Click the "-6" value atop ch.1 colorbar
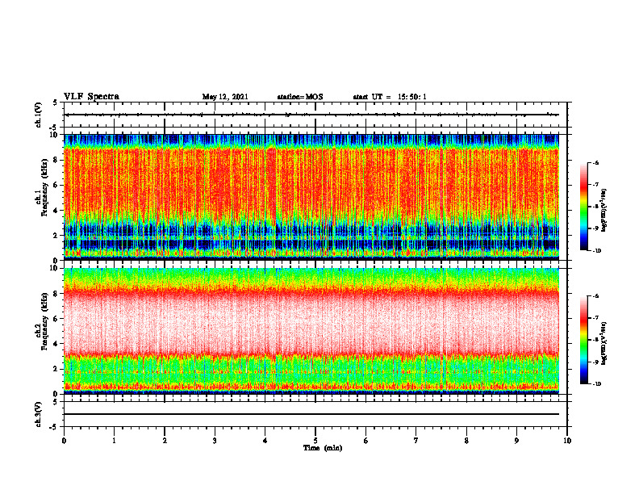Viewport: 639px width, 494px height. (596, 162)
